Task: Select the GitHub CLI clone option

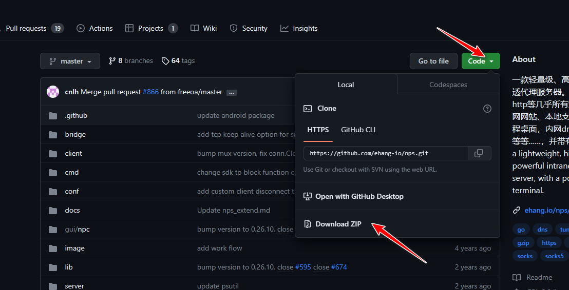Action: point(358,130)
